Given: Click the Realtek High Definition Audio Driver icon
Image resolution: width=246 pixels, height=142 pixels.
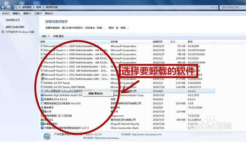Looking at the screenshot, I should click(42, 95).
